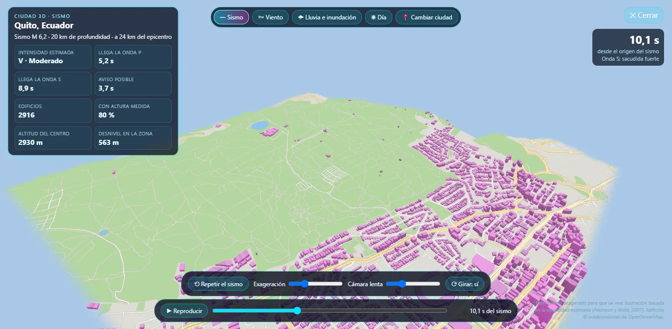Click Cambiar ciudad button
The image size is (672, 329).
tap(427, 17)
